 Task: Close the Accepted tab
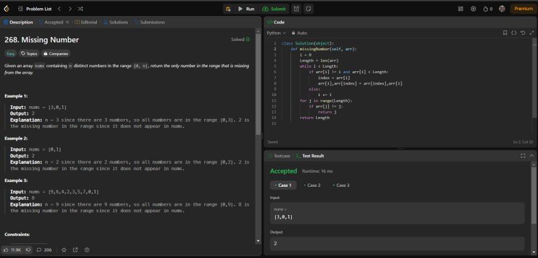click(67, 22)
